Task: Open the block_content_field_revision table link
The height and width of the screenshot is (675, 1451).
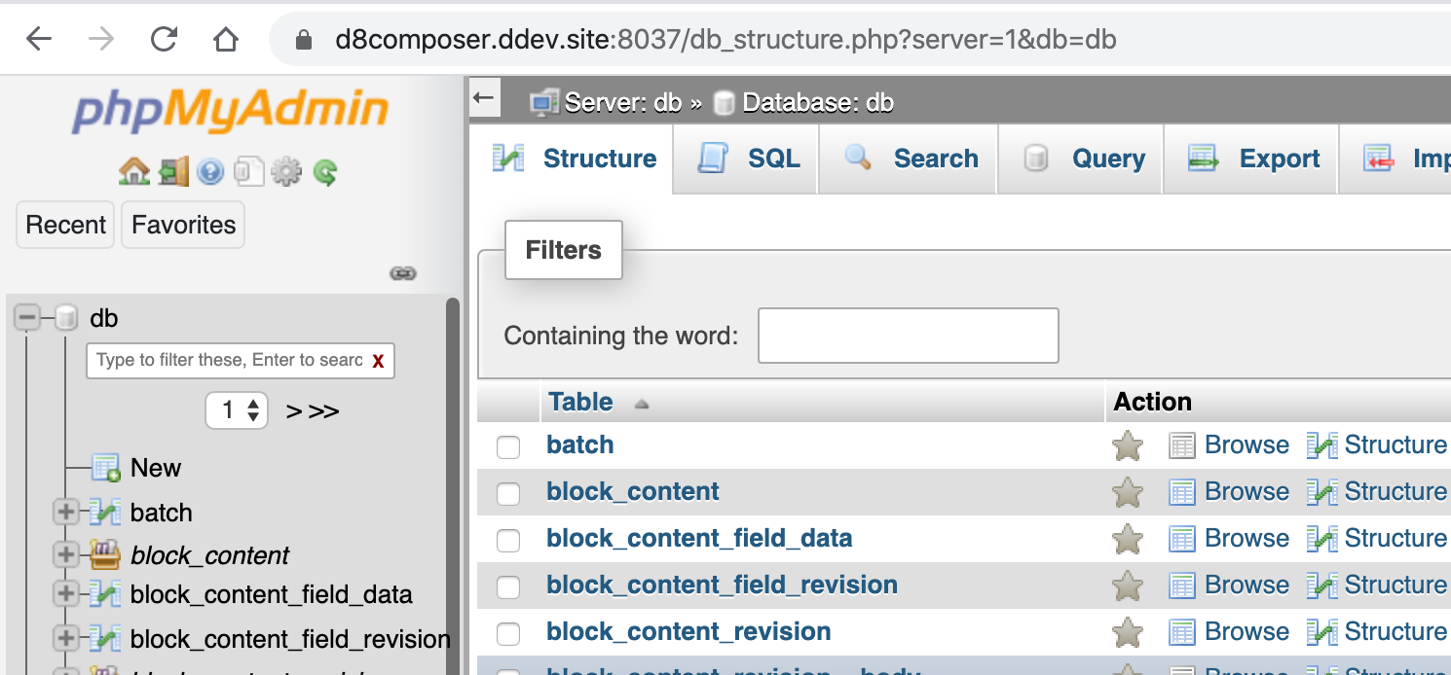Action: tap(722, 585)
